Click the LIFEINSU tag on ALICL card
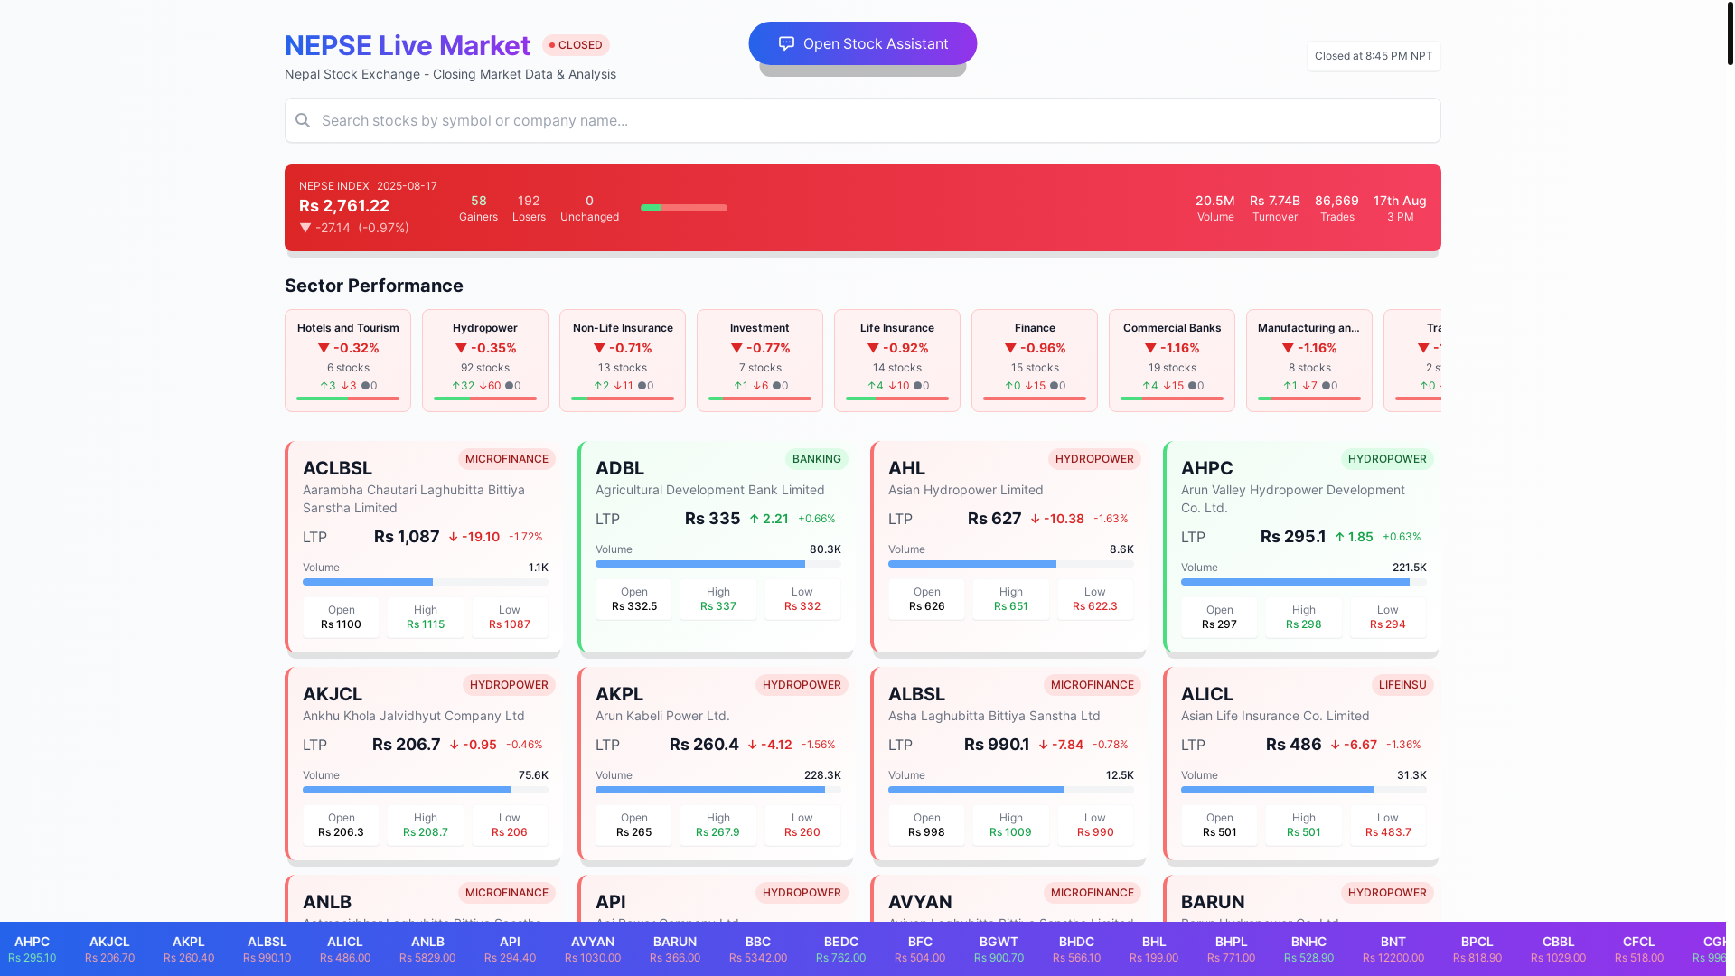Screen dimensions: 1735x976 point(1402,685)
